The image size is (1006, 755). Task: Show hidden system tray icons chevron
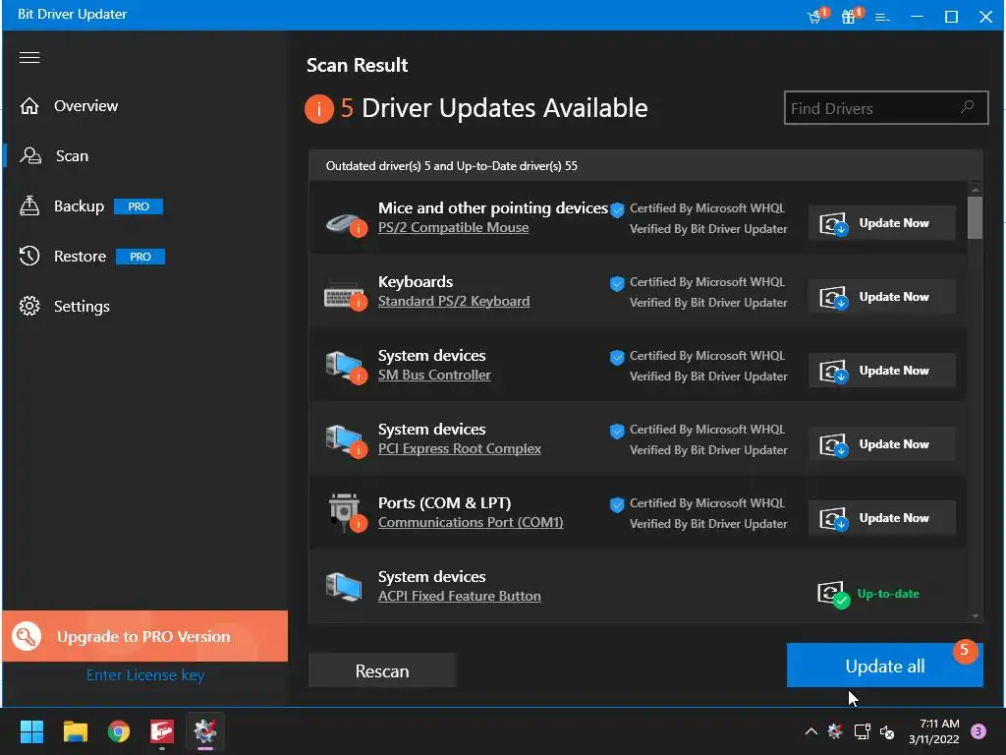pyautogui.click(x=810, y=731)
